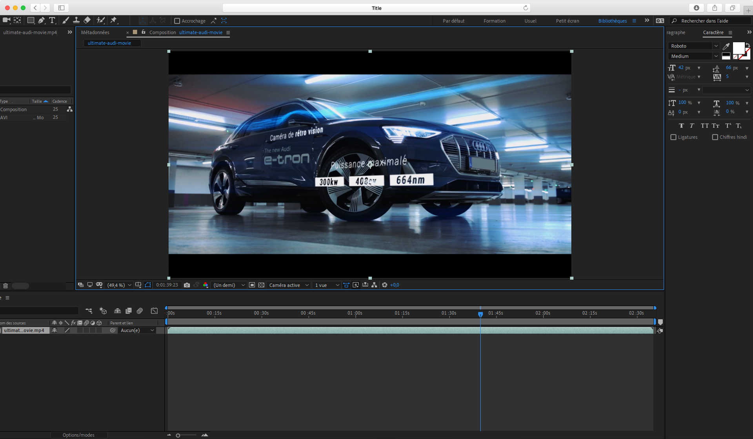
Task: Delete selected item with trash icon
Action: coord(5,286)
